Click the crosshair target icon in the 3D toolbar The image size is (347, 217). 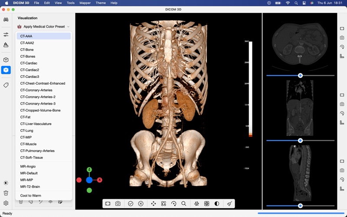[x=207, y=204]
